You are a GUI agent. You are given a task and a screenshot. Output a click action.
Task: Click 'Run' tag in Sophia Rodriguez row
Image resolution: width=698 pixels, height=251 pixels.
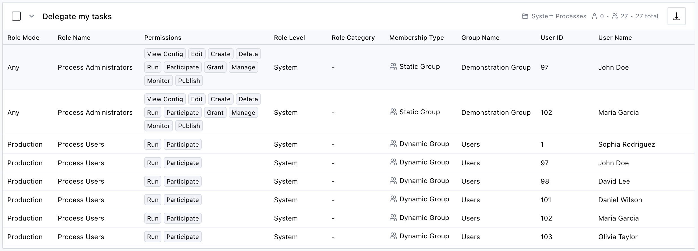[x=153, y=144]
